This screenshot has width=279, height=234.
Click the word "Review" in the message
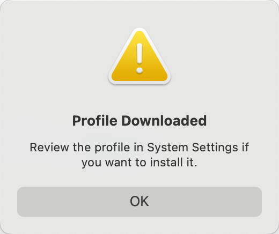point(49,148)
